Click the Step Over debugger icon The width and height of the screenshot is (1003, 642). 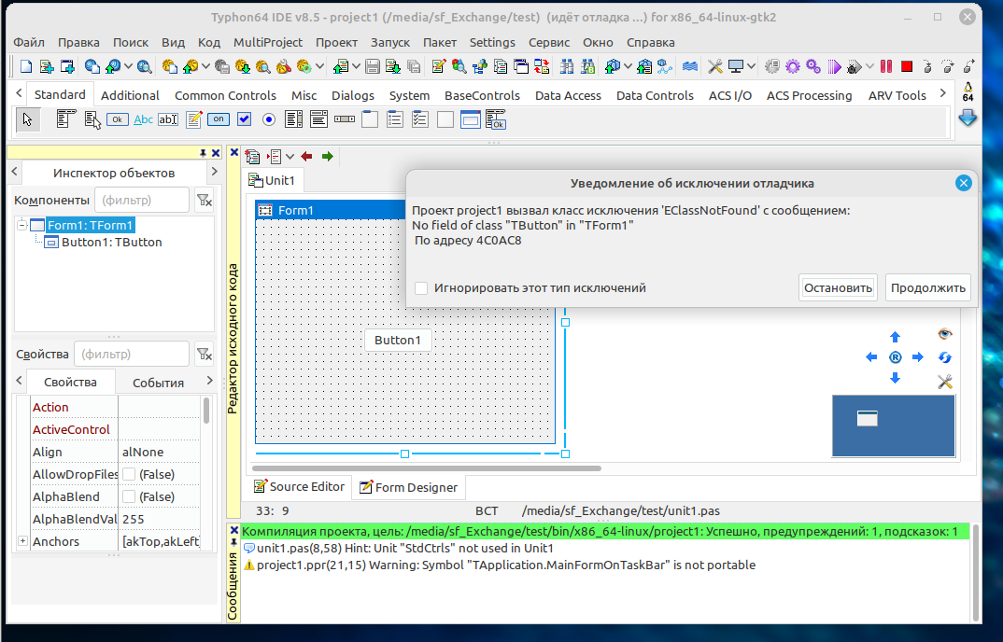tap(948, 66)
